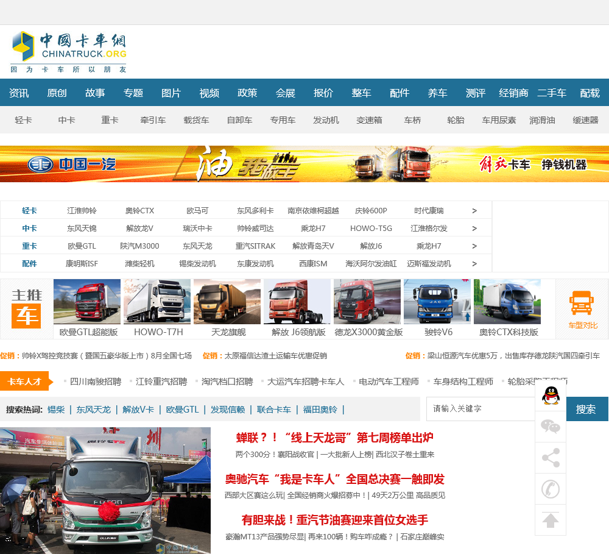Click hot search term 锡柴
Viewport: 609px width, 554px height.
(56, 410)
